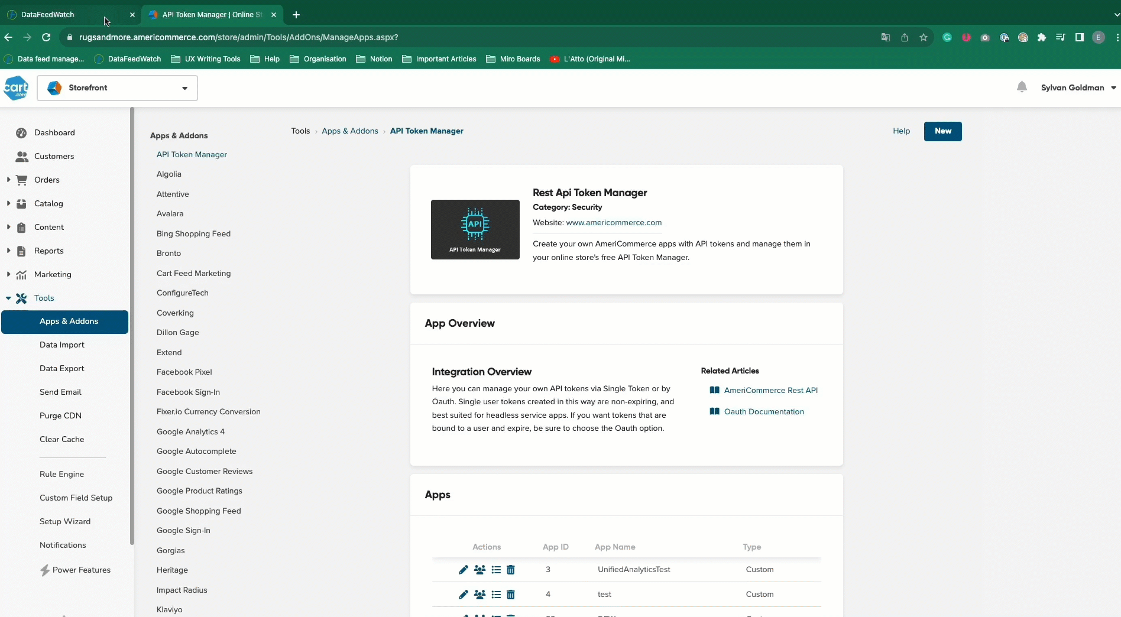Edit the UnifiedAnalyticsTest app with pencil icon
The height and width of the screenshot is (617, 1121).
click(x=464, y=570)
